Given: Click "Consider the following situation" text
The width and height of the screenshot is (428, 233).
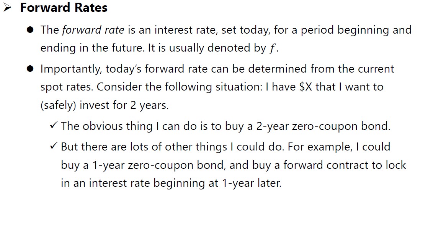Looking at the screenshot, I should 181,87.
